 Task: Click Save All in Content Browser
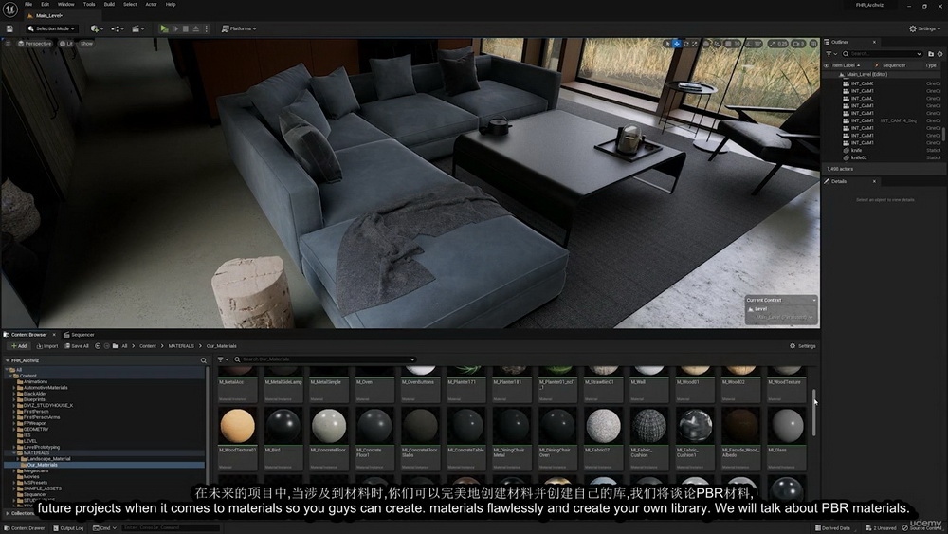pyautogui.click(x=77, y=346)
